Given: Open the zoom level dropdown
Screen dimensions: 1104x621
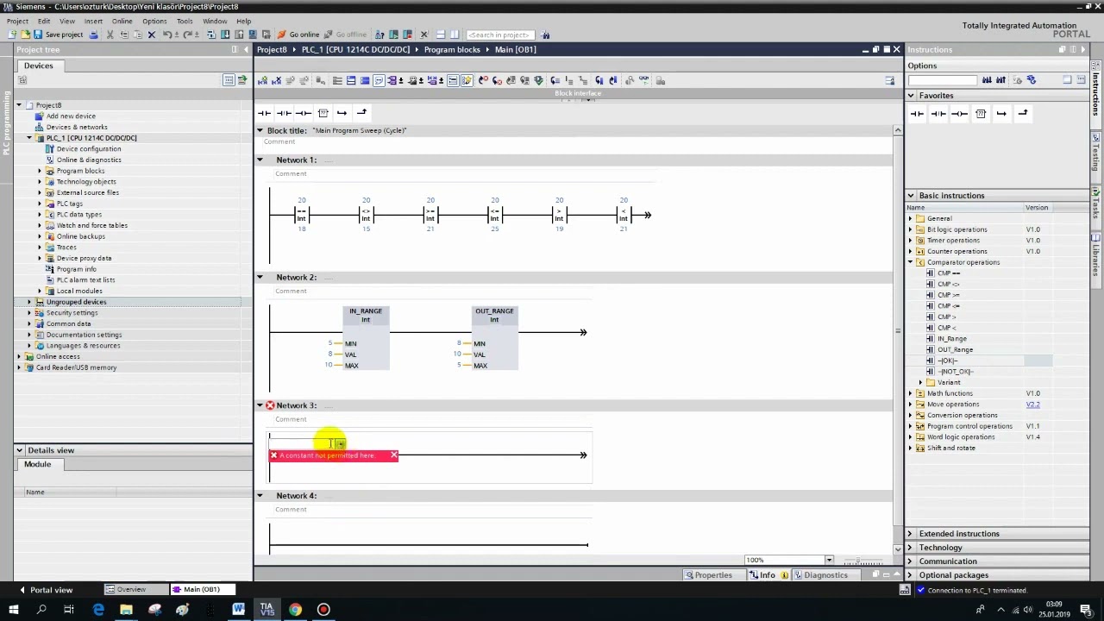Looking at the screenshot, I should [829, 560].
